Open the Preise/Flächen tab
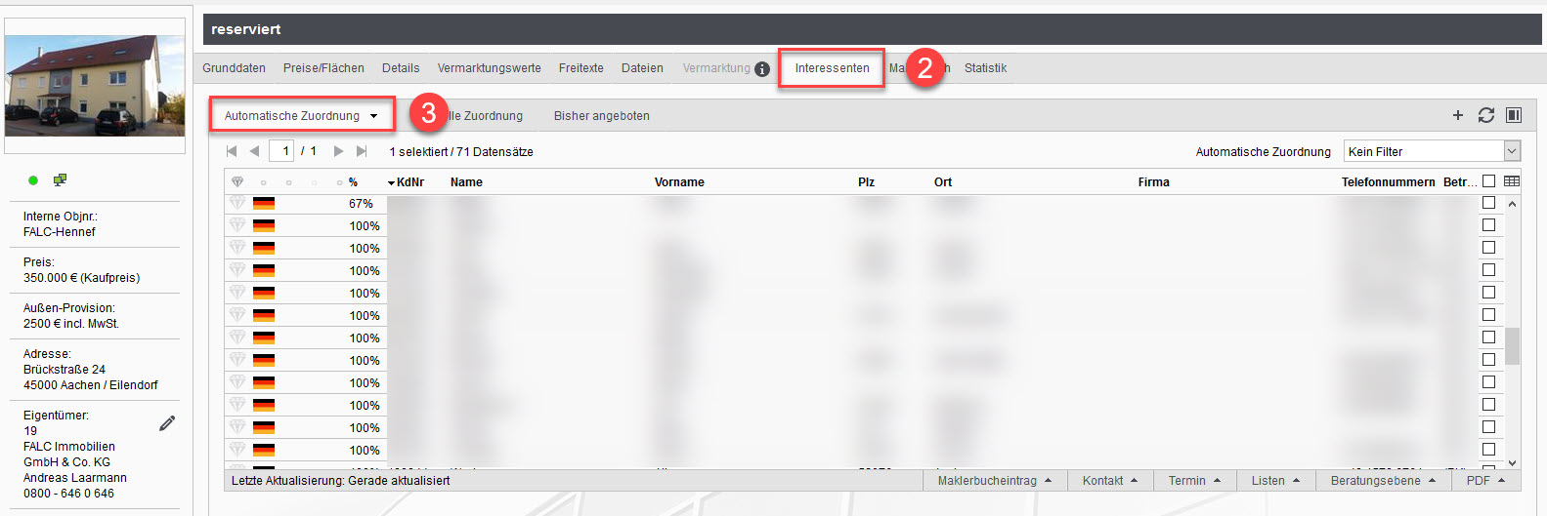Screen dimensions: 1547x516 tap(323, 68)
